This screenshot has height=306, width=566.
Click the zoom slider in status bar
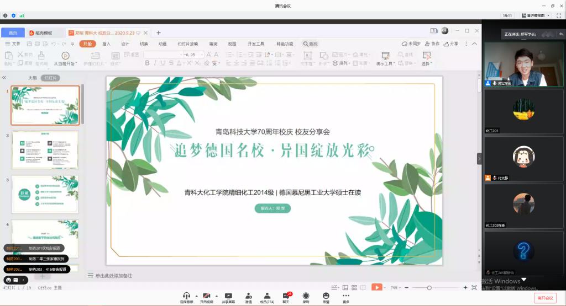click(x=429, y=288)
